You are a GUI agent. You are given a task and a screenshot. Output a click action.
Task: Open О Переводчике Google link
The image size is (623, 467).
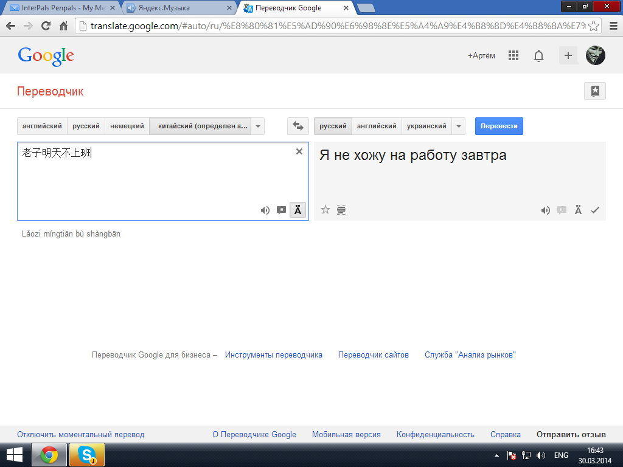click(x=254, y=435)
